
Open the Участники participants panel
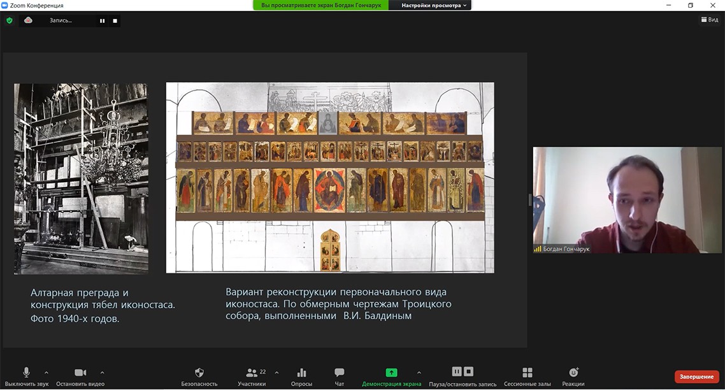tap(252, 377)
